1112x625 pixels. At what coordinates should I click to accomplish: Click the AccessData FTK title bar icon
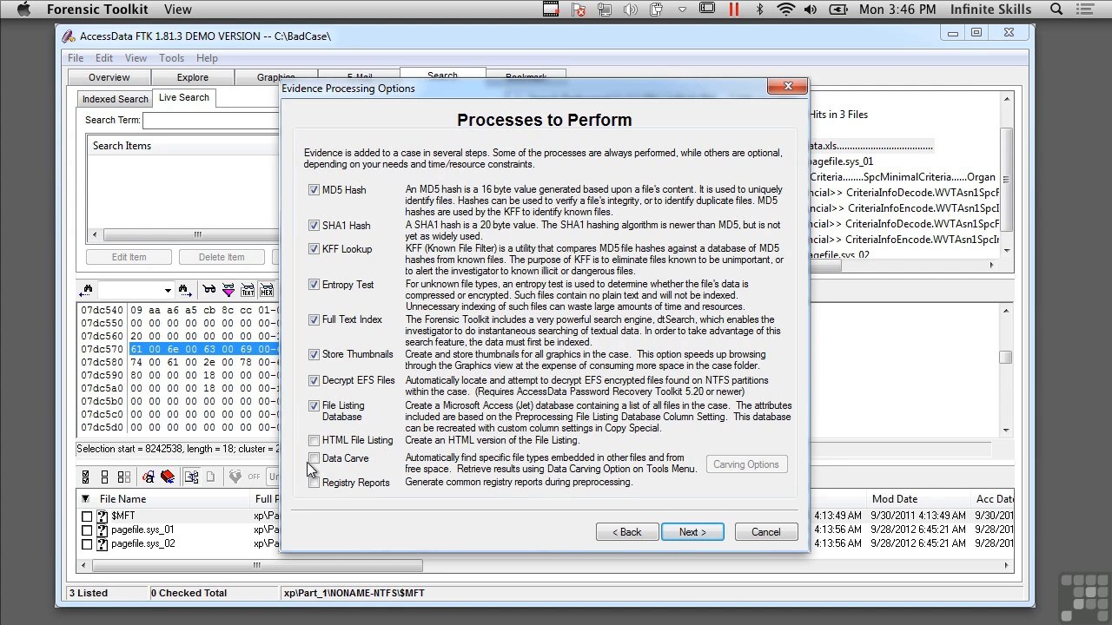(69, 36)
